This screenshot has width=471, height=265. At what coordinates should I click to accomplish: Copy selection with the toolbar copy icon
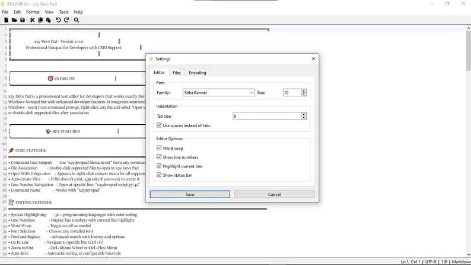coord(40,20)
